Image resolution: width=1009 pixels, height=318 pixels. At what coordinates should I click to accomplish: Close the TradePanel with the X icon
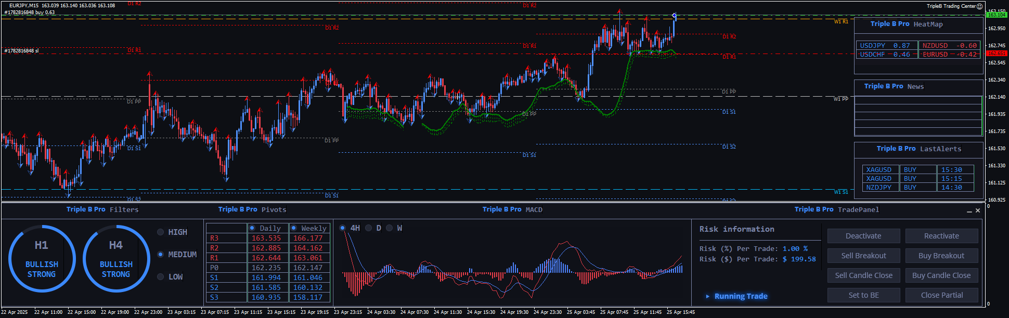point(978,210)
